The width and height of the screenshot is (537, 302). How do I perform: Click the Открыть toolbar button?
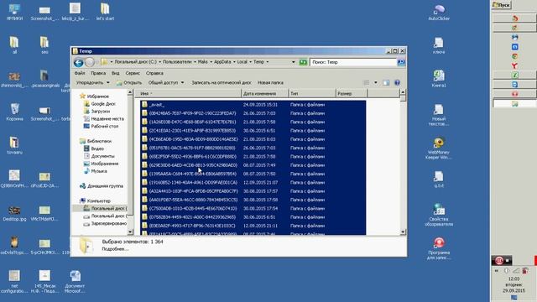129,82
